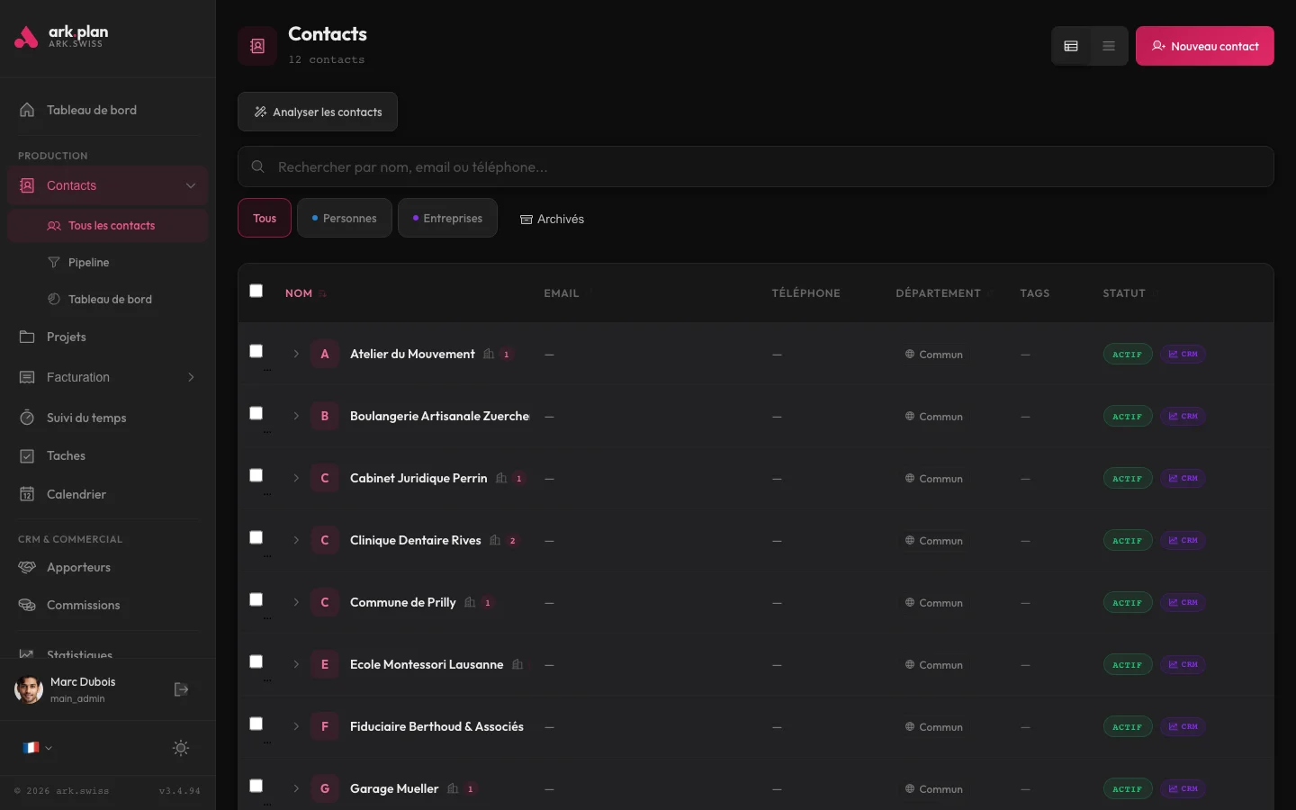Switch to list view layout icon
This screenshot has height=810, width=1296.
pyautogui.click(x=1108, y=46)
